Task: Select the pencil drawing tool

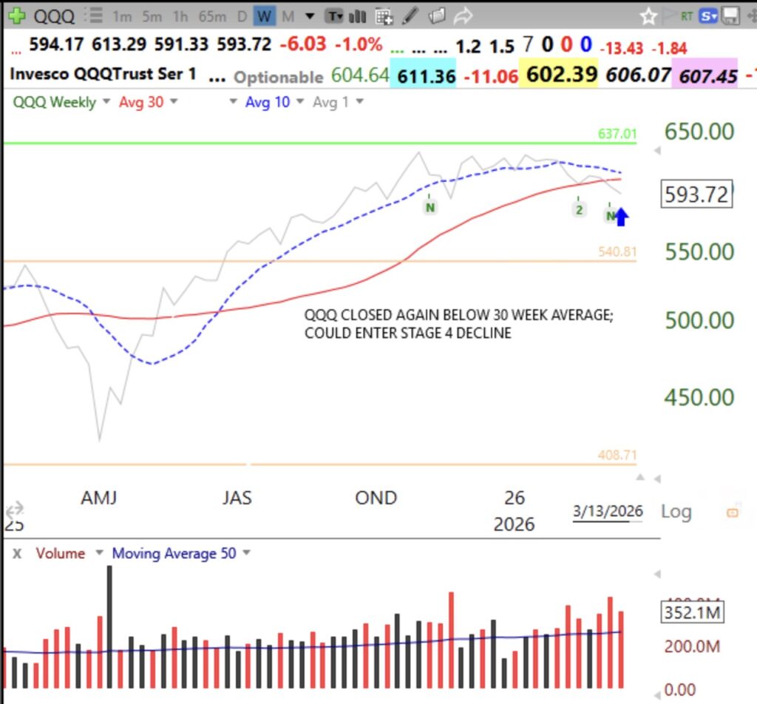Action: pos(409,15)
